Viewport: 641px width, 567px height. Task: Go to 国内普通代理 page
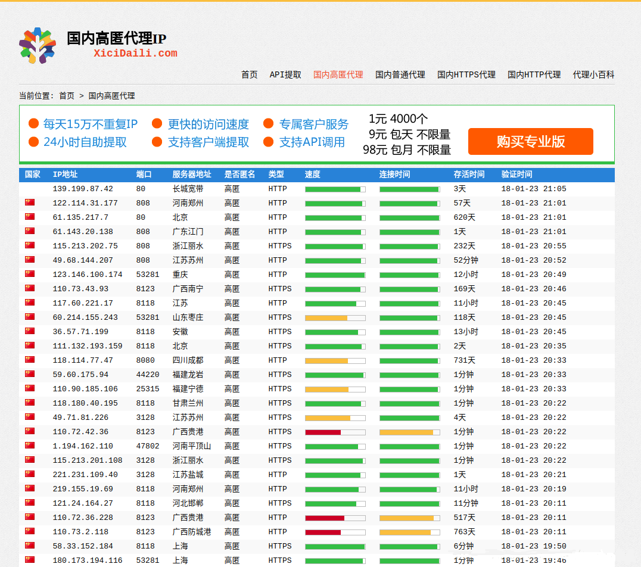(x=400, y=75)
